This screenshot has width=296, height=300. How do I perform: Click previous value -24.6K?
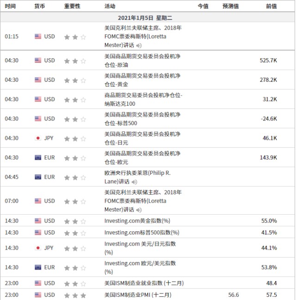269,119
